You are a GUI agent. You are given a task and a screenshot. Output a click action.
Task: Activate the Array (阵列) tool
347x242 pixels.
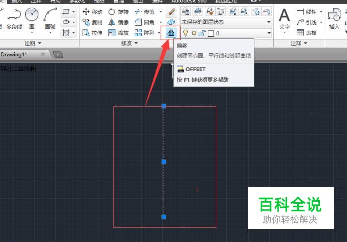click(145, 33)
